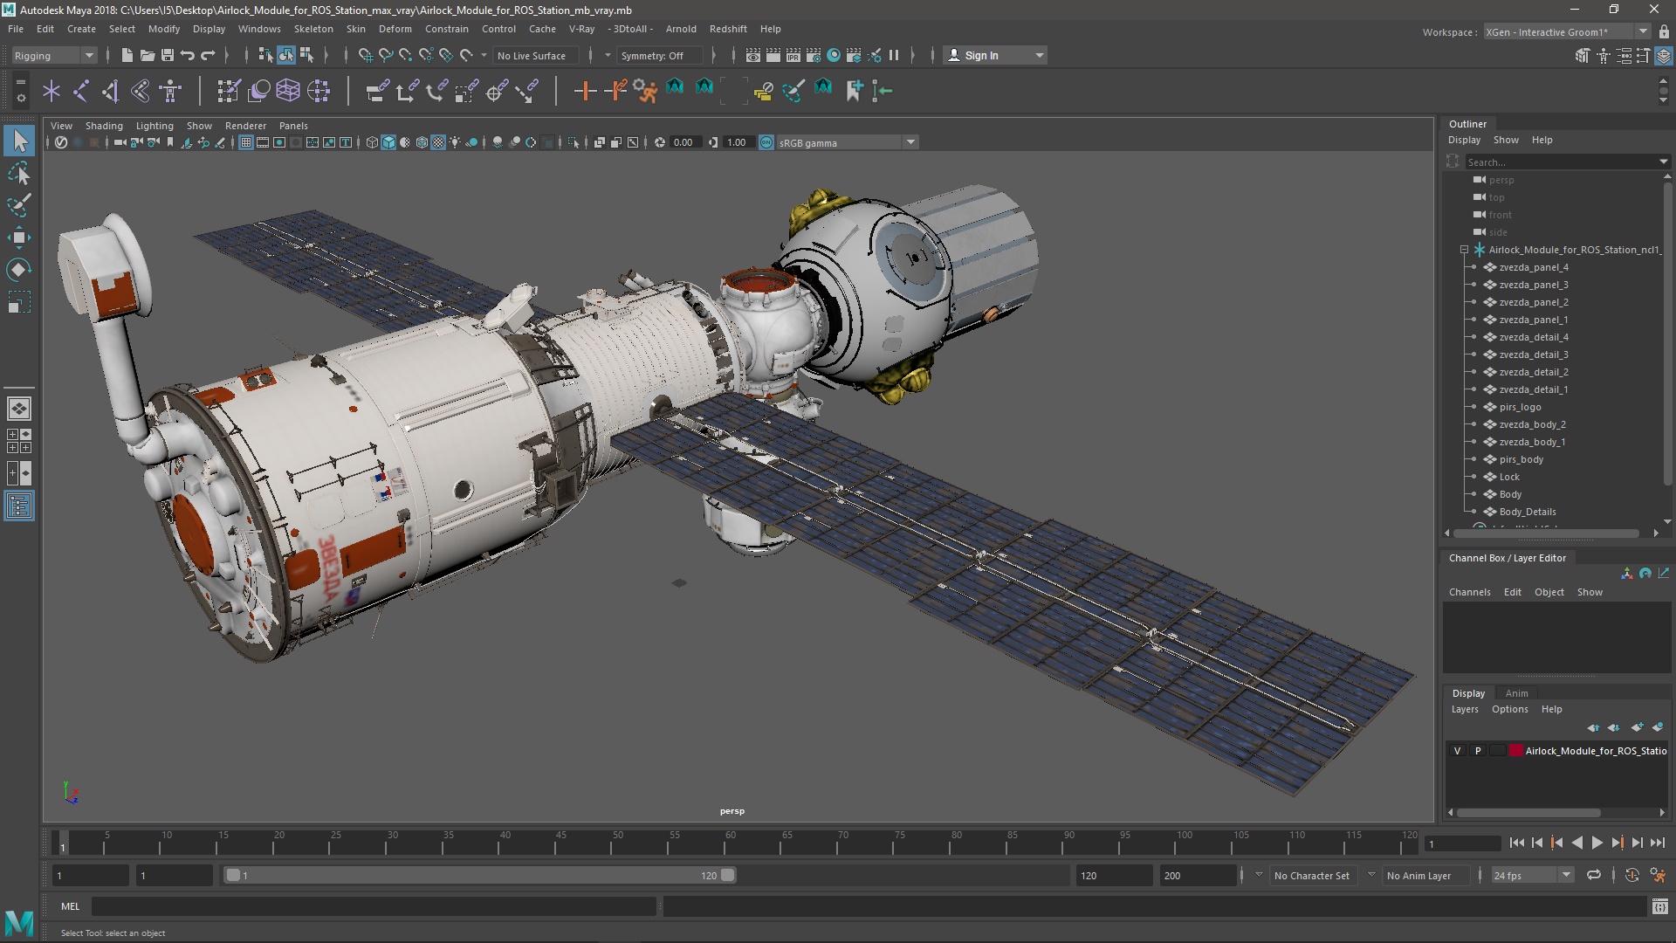Click the HumanIK running figure shelf icon
Screen dimensions: 1676x943
645,90
